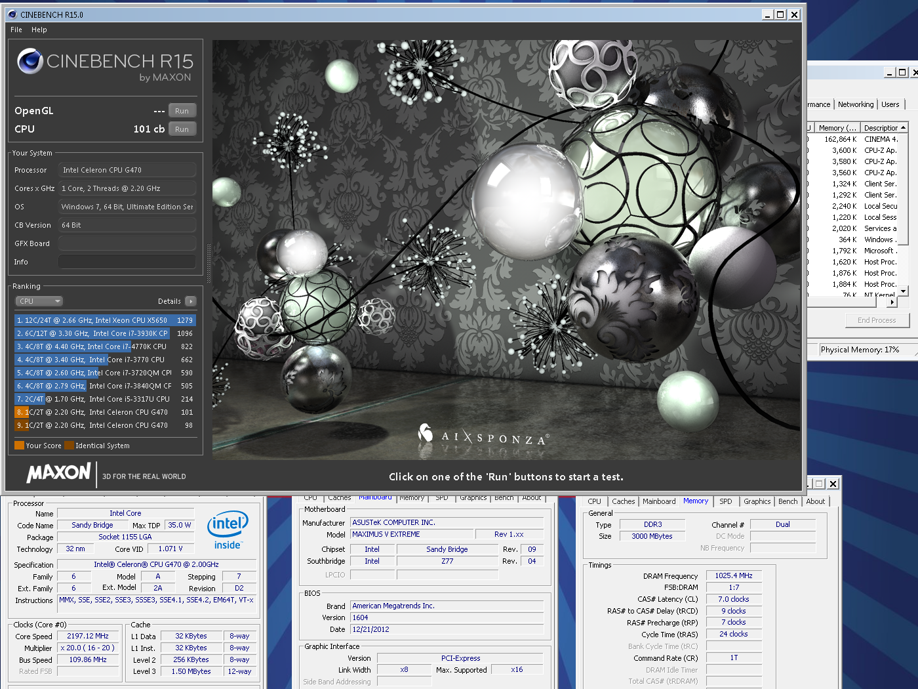The image size is (918, 689).
Task: Open CPU tab in right CPU-Z window
Action: click(x=595, y=501)
